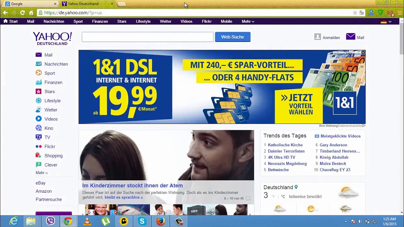Open trend Katholische Kirche
Image resolution: width=404 pixels, height=227 pixels.
tap(285, 145)
